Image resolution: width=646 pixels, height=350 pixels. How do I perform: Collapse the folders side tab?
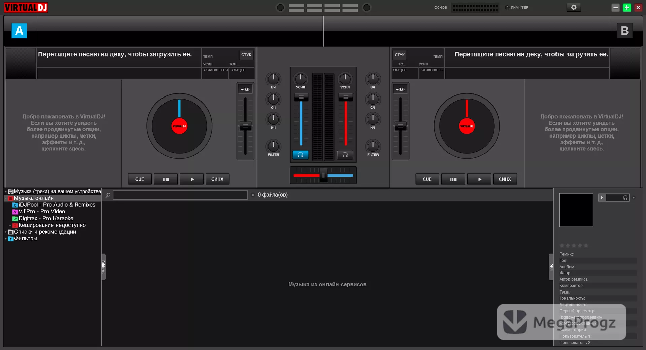(x=103, y=267)
